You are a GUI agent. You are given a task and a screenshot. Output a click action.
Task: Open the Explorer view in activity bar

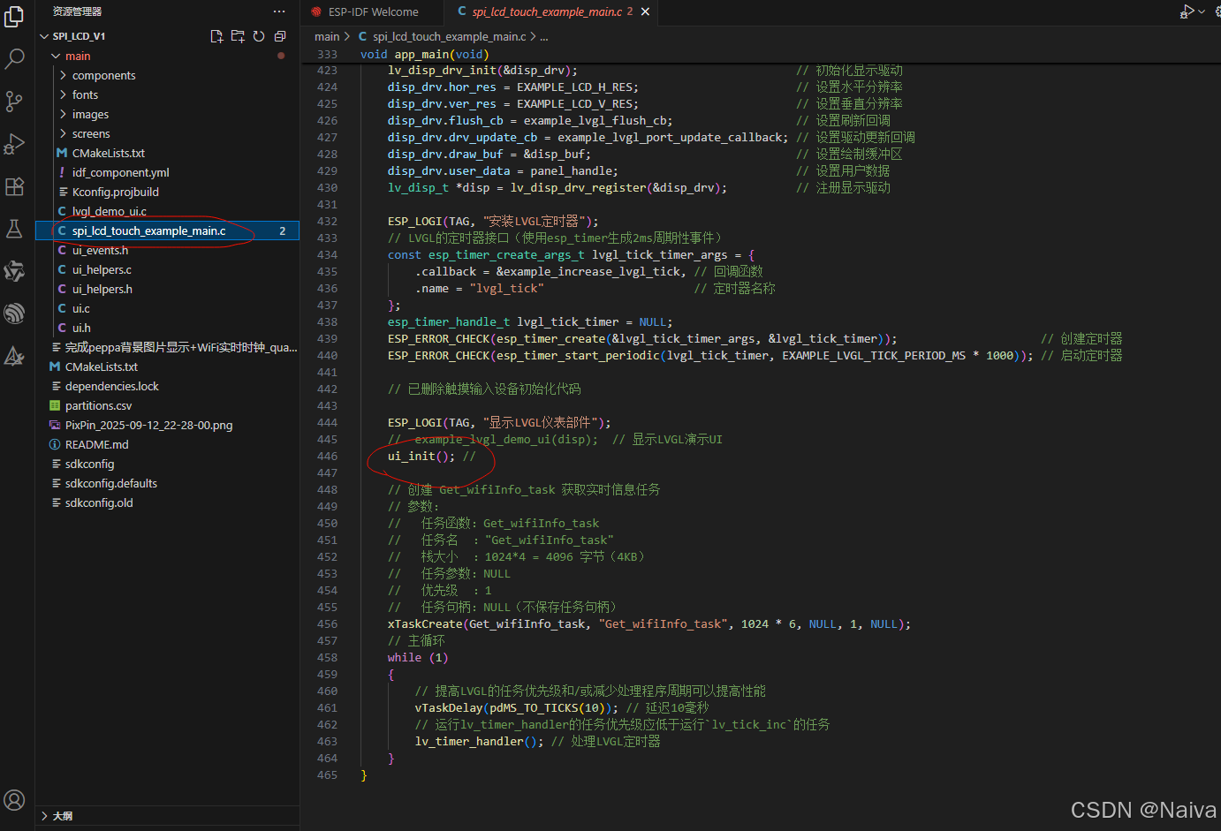14,17
